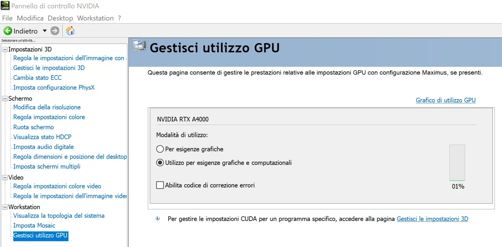This screenshot has height=247, width=502.
Task: Open Cambia stato ECC page
Action: coord(37,78)
